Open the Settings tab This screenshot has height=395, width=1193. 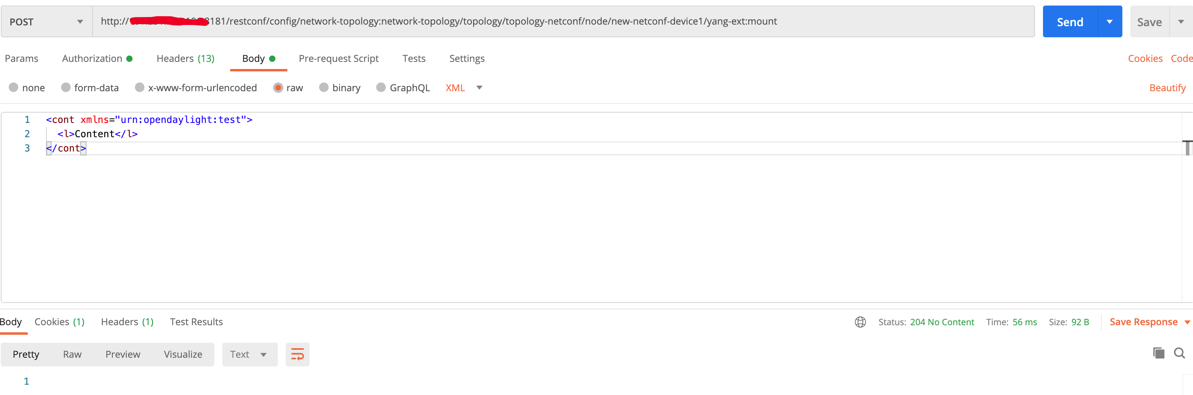pyautogui.click(x=467, y=58)
